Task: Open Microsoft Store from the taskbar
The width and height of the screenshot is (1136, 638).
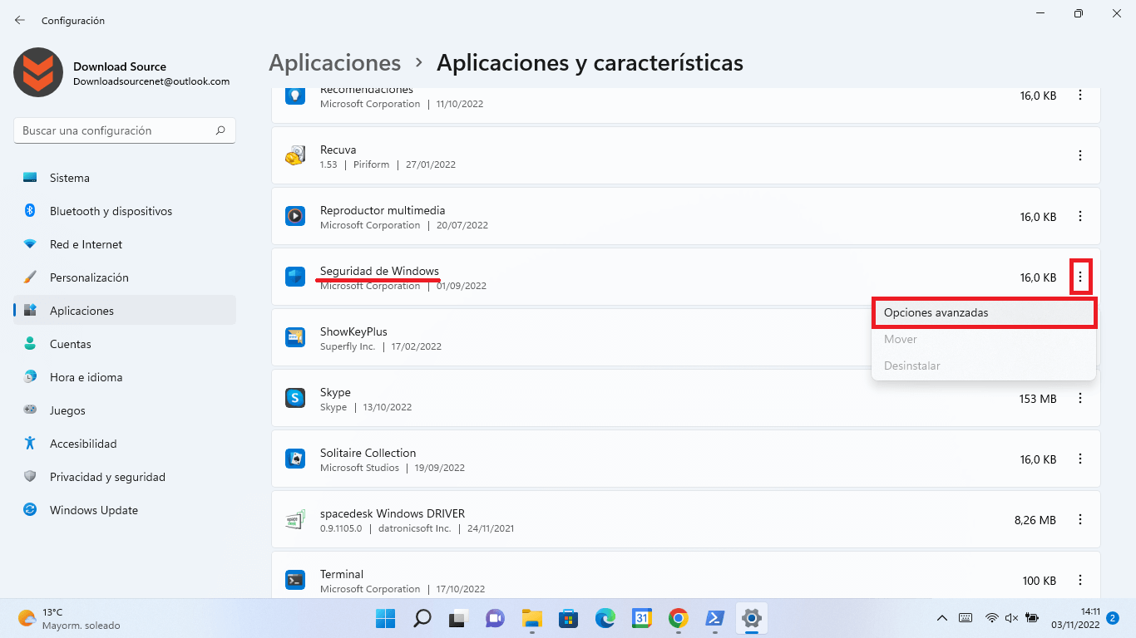Action: [569, 618]
